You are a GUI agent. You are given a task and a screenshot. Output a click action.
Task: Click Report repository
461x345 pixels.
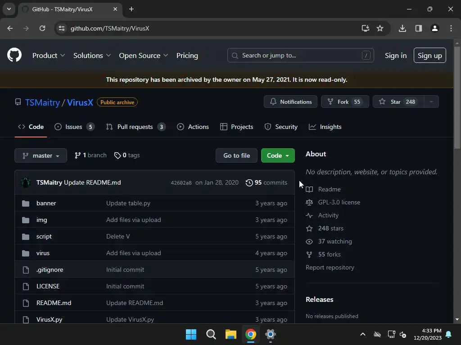pos(330,268)
